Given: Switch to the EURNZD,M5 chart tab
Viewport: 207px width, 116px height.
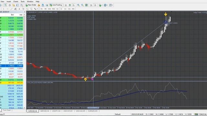Looking at the screenshot, I should [x=93, y=111].
